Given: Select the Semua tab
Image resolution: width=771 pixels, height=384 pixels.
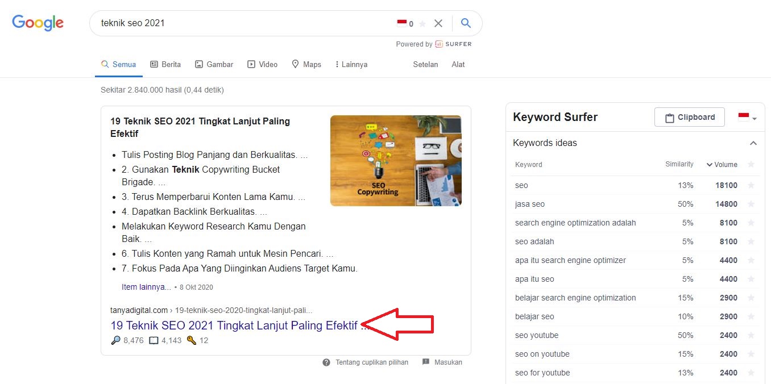Looking at the screenshot, I should (118, 64).
